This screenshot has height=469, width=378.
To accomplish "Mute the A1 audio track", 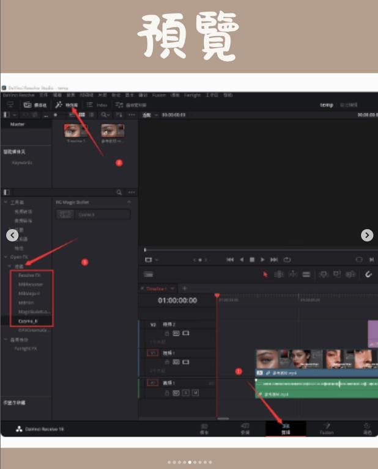I will pos(195,393).
